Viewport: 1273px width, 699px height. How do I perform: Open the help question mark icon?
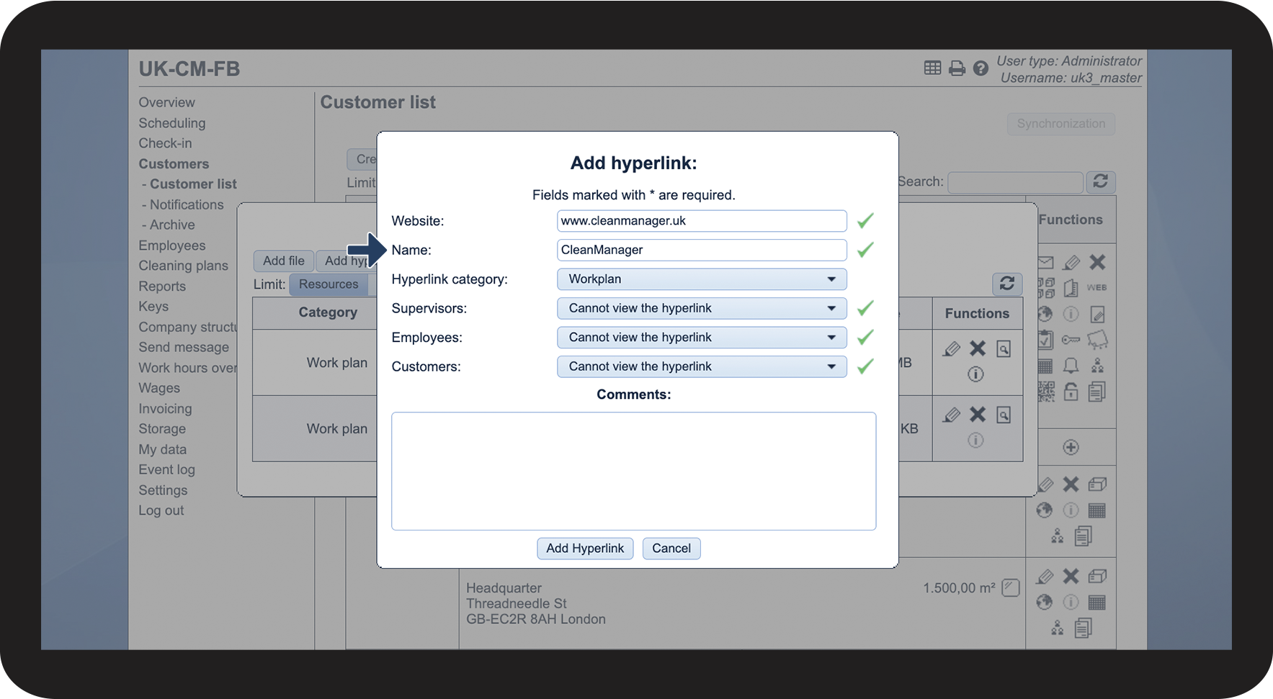pyautogui.click(x=981, y=68)
